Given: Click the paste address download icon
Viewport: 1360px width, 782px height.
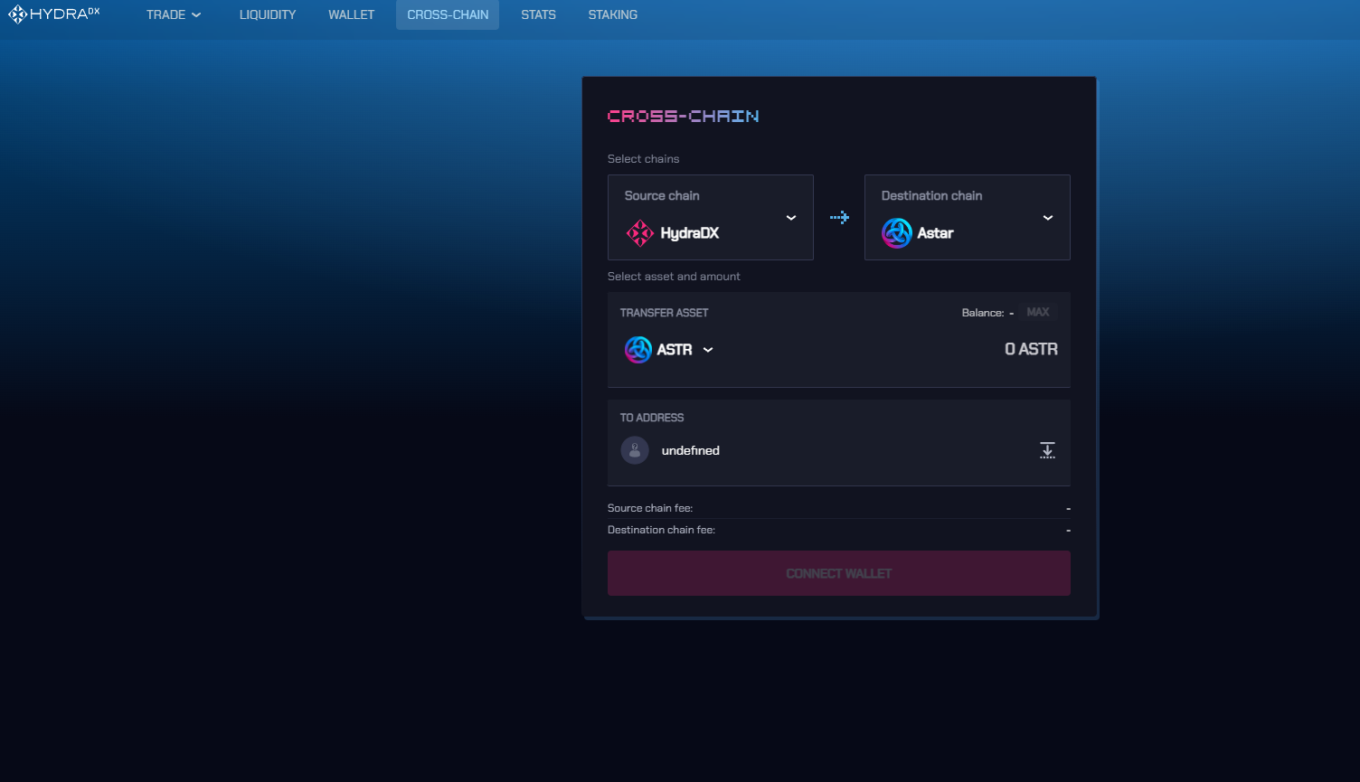Looking at the screenshot, I should 1047,450.
